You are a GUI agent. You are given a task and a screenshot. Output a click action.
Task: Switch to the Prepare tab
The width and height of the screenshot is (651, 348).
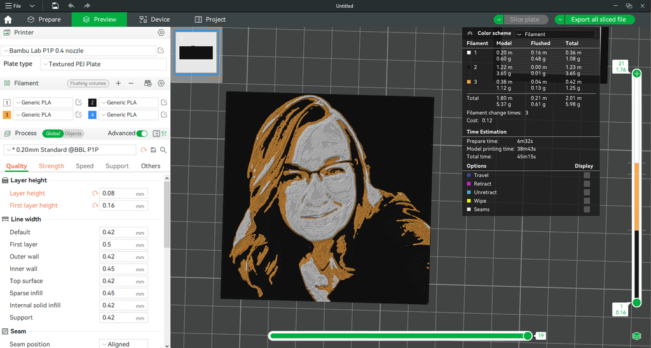coord(43,20)
